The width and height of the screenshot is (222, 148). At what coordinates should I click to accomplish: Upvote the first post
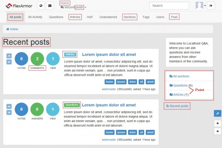(9, 56)
